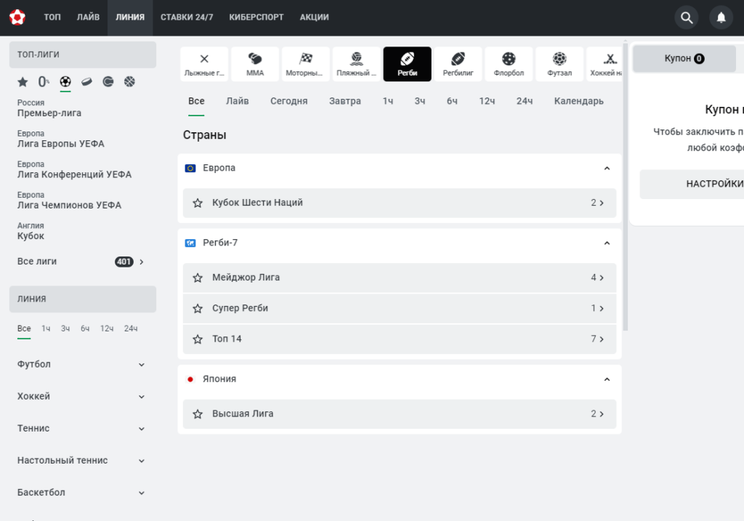The width and height of the screenshot is (744, 521).
Task: Switch to the Сегодня filter tab
Action: [x=289, y=101]
